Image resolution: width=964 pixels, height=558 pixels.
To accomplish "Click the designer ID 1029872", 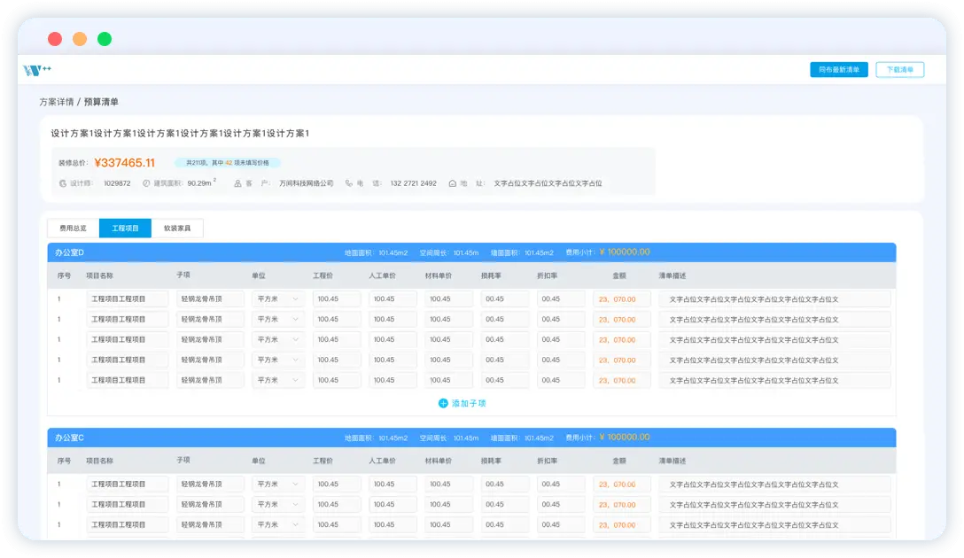I will (x=117, y=183).
